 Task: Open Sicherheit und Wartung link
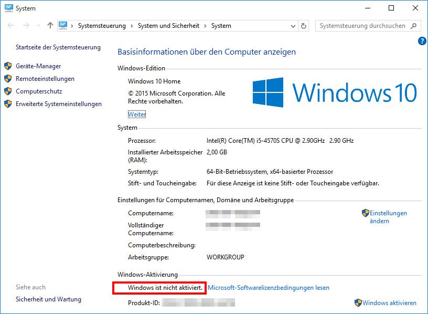pos(48,299)
